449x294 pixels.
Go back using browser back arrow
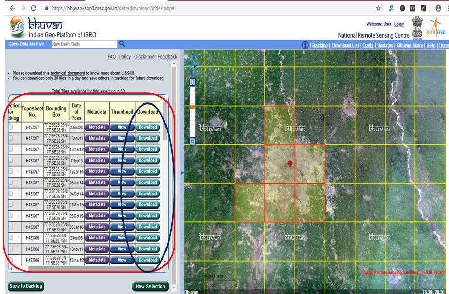[x=12, y=8]
